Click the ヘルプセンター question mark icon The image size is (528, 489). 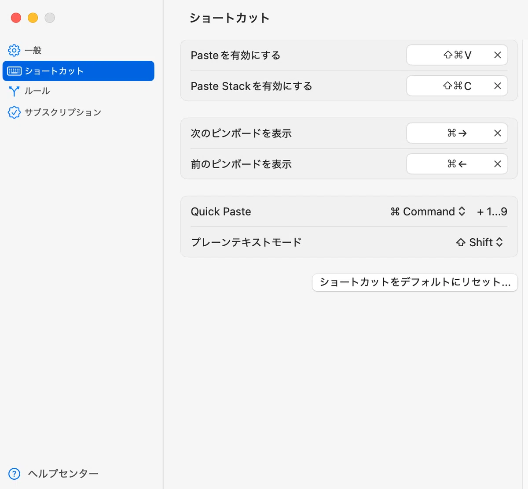(15, 474)
